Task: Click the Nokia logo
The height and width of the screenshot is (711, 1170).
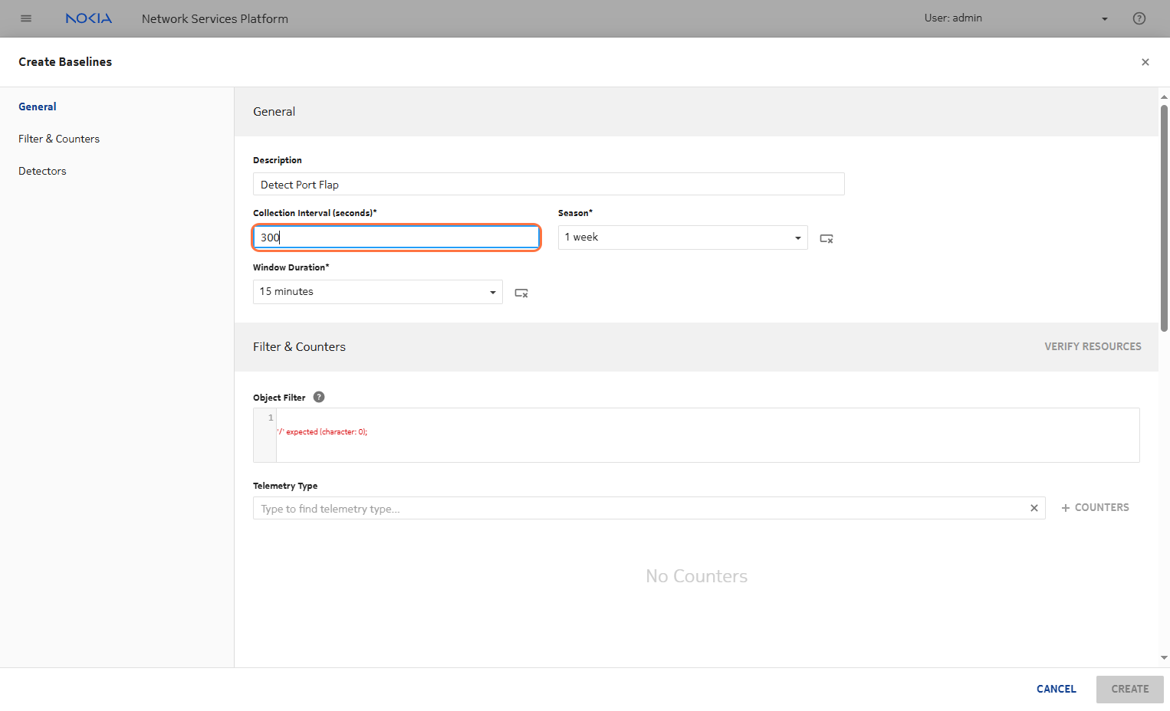Action: tap(89, 18)
